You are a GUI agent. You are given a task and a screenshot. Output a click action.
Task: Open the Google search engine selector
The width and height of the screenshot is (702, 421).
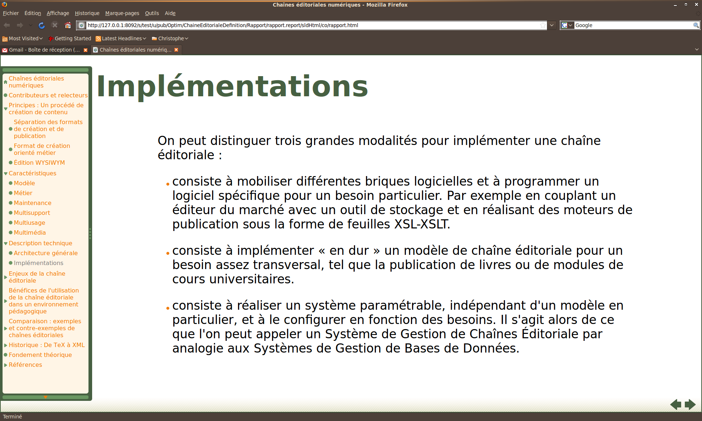pos(567,25)
